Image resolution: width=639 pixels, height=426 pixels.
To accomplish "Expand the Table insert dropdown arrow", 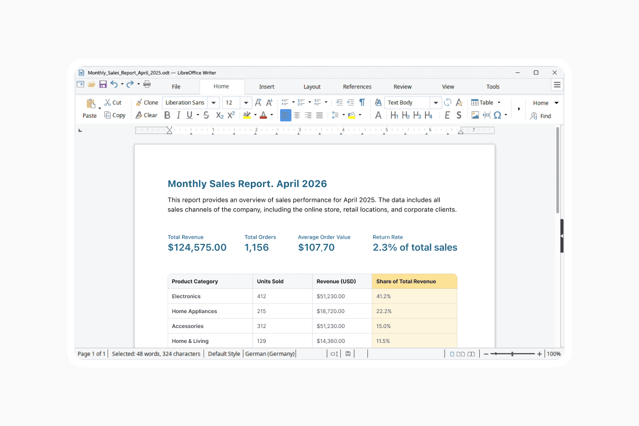I will pos(499,102).
